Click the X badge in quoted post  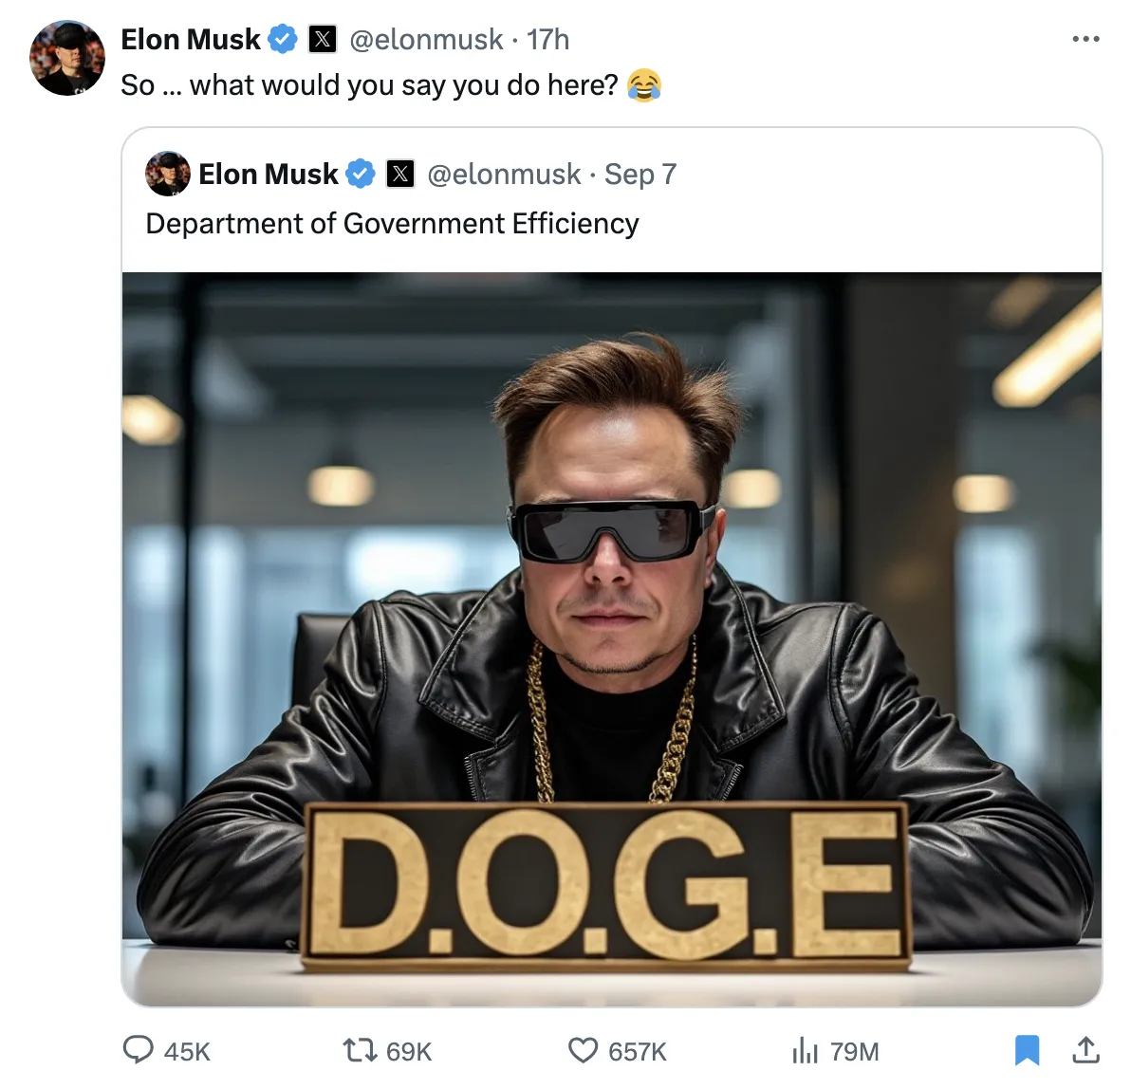[x=400, y=175]
